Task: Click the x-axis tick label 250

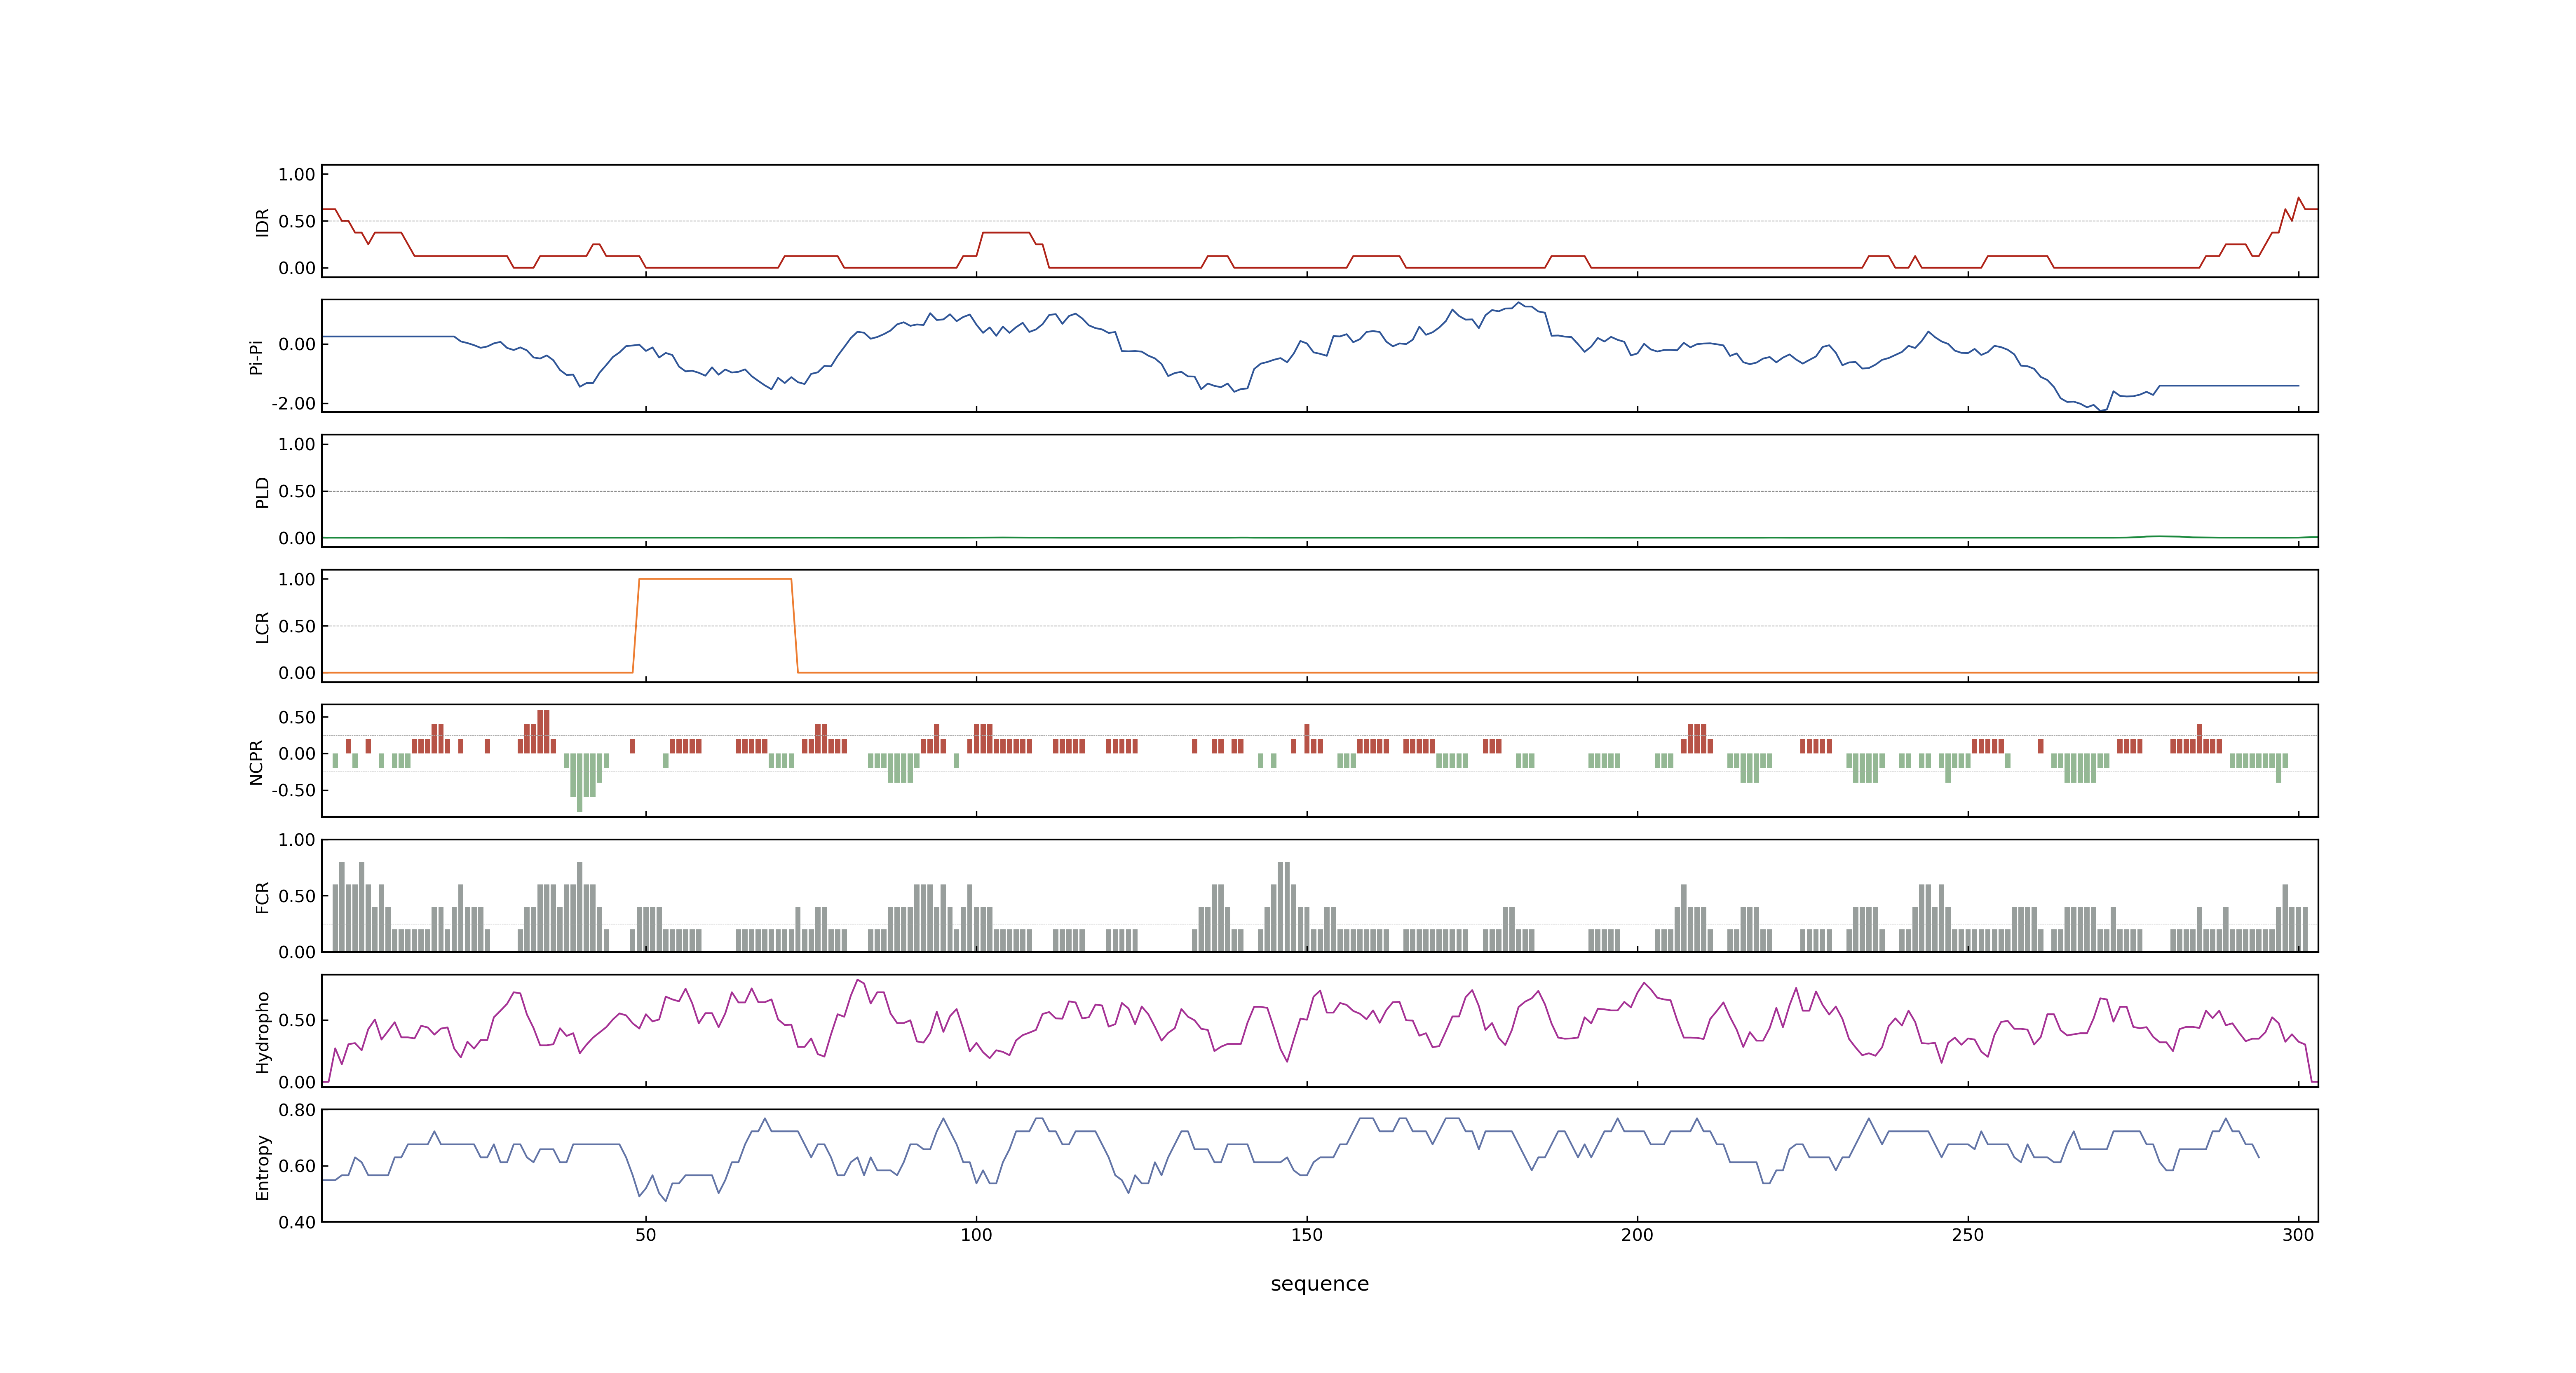Action: (1968, 1234)
